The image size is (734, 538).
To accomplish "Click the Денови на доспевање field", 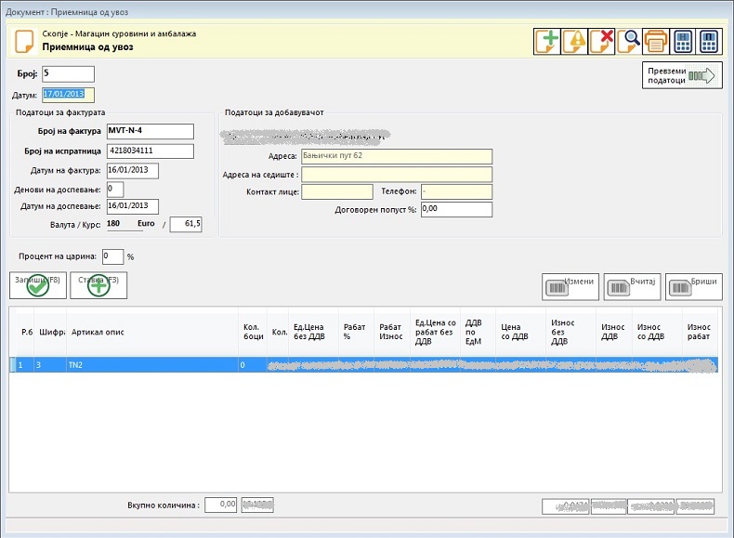I will 115,190.
